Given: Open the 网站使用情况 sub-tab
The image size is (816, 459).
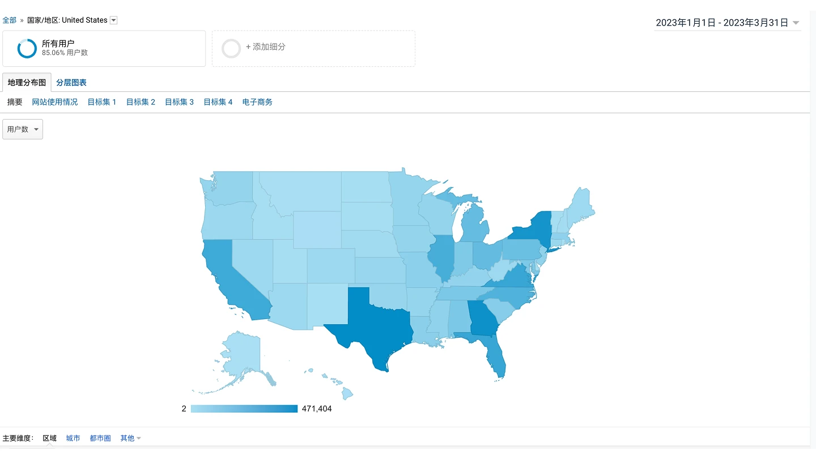Looking at the screenshot, I should click(54, 102).
